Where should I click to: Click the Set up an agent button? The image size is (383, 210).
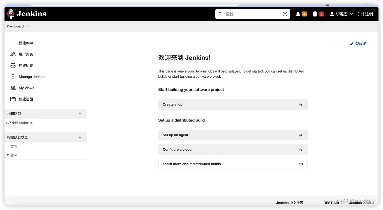tap(233, 135)
